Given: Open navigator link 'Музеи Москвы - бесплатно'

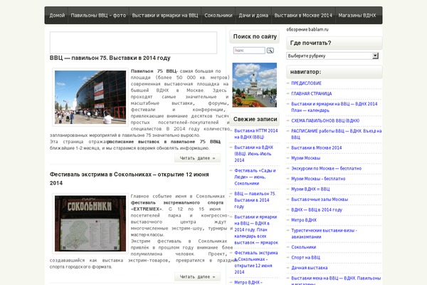Looking at the screenshot, I should [x=318, y=179].
